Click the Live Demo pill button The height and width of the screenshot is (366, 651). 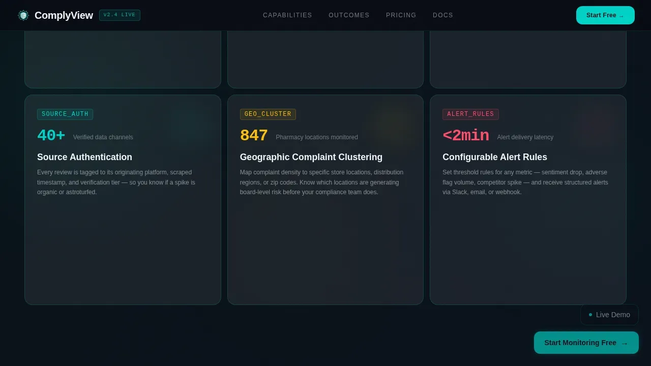[x=609, y=315]
